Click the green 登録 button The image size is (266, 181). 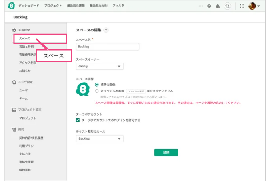pyautogui.click(x=166, y=152)
